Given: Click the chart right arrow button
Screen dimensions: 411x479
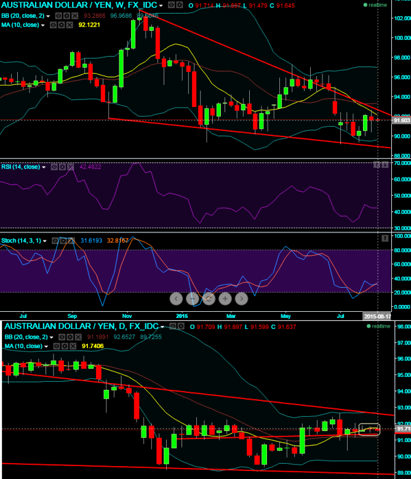Looking at the screenshot, I should [241, 298].
